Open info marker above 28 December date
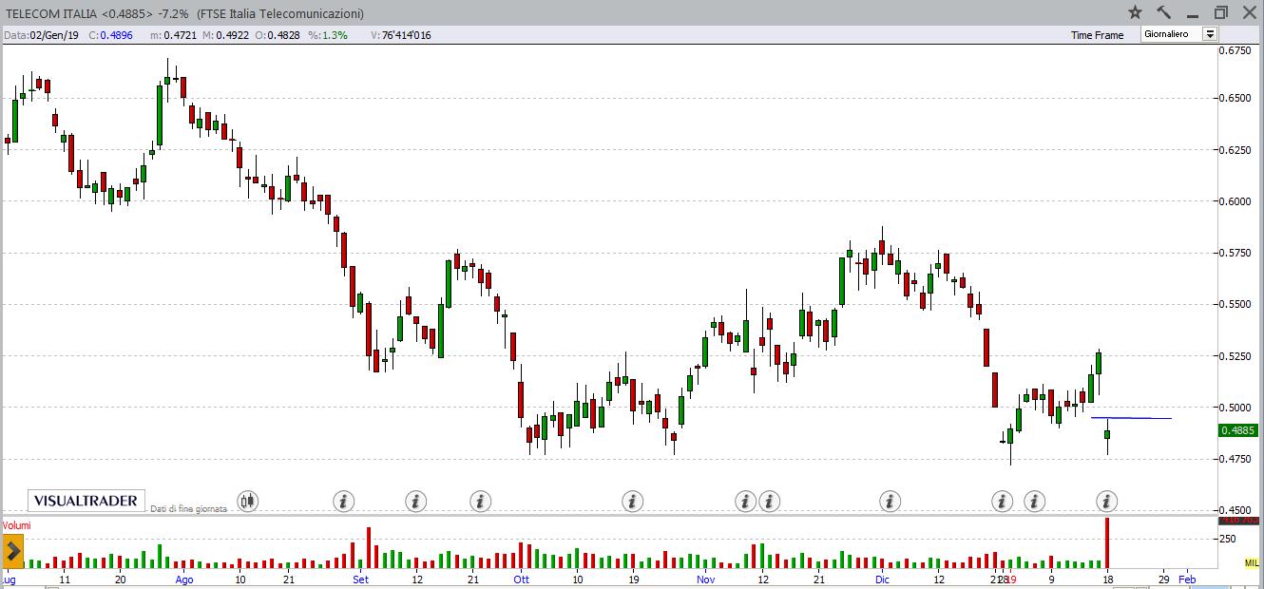 1002,501
